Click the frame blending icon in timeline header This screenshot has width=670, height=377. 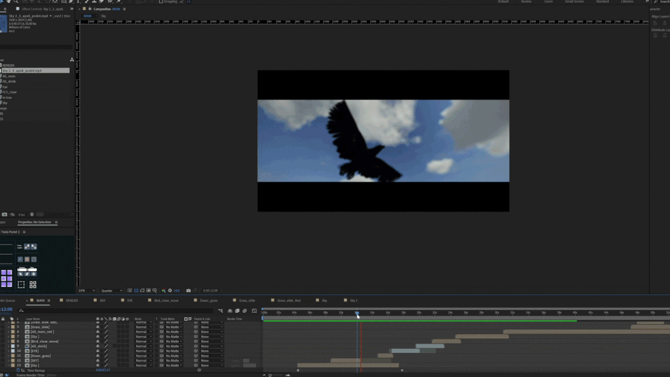tap(237, 311)
